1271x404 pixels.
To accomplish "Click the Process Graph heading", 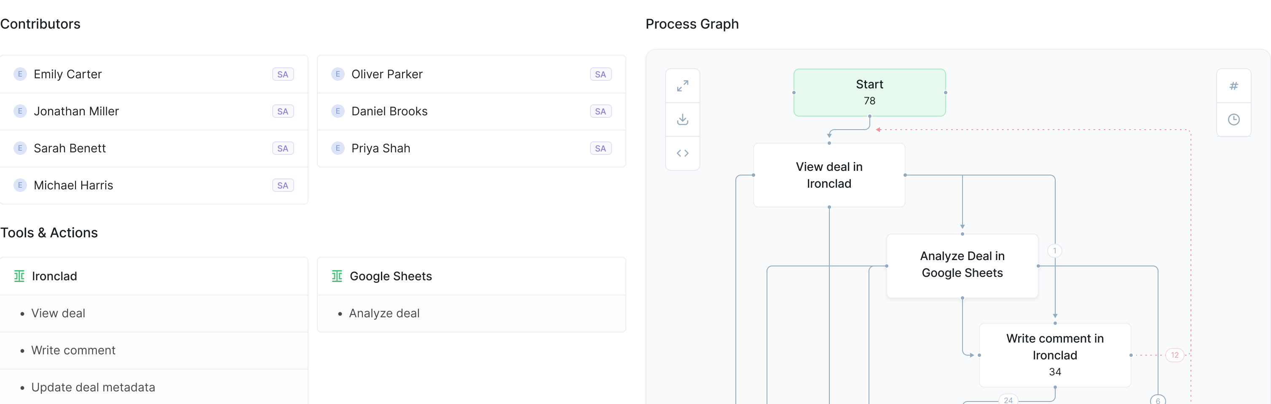I will click(x=692, y=24).
